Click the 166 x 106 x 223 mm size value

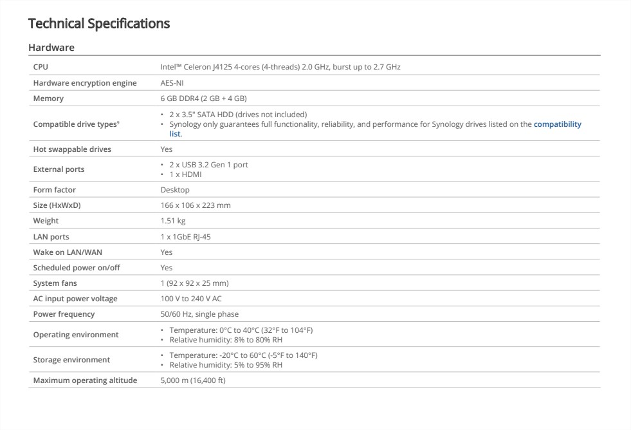[196, 205]
